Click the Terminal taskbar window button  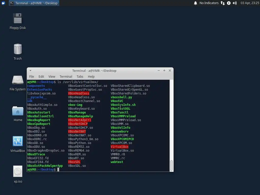coord(34,3)
